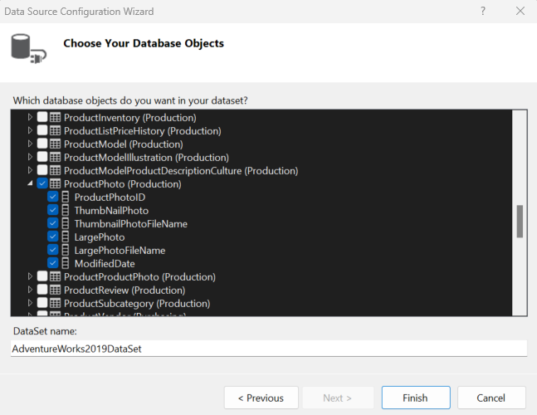Click the DataSet name text field
Screen dimensions: 537x415
(x=269, y=349)
